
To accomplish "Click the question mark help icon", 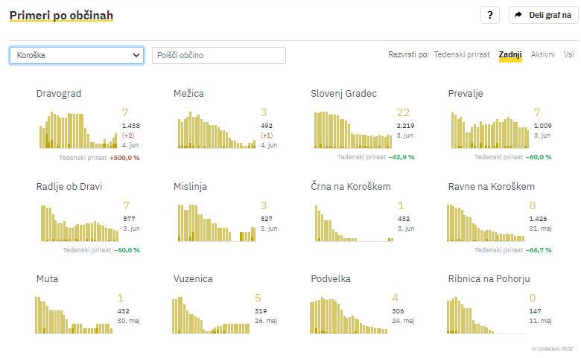I will point(489,16).
